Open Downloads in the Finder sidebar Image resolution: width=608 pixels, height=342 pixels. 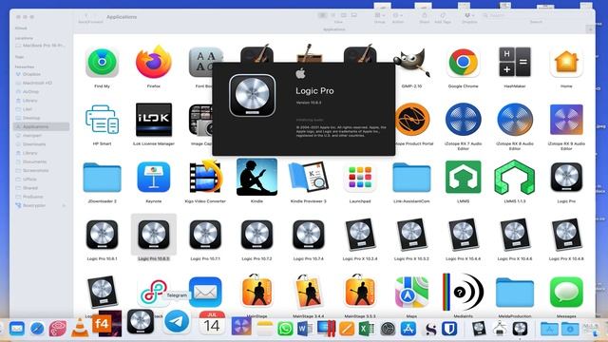34,144
